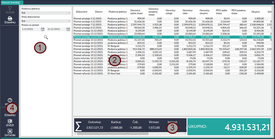Click the Osnovica opšta stopa column header
This screenshot has height=139, width=275.
click(x=136, y=12)
